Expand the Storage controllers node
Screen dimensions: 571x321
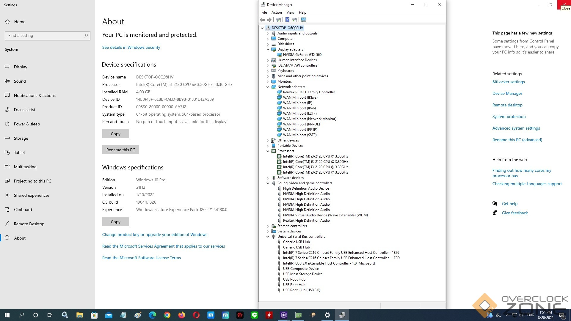(268, 226)
